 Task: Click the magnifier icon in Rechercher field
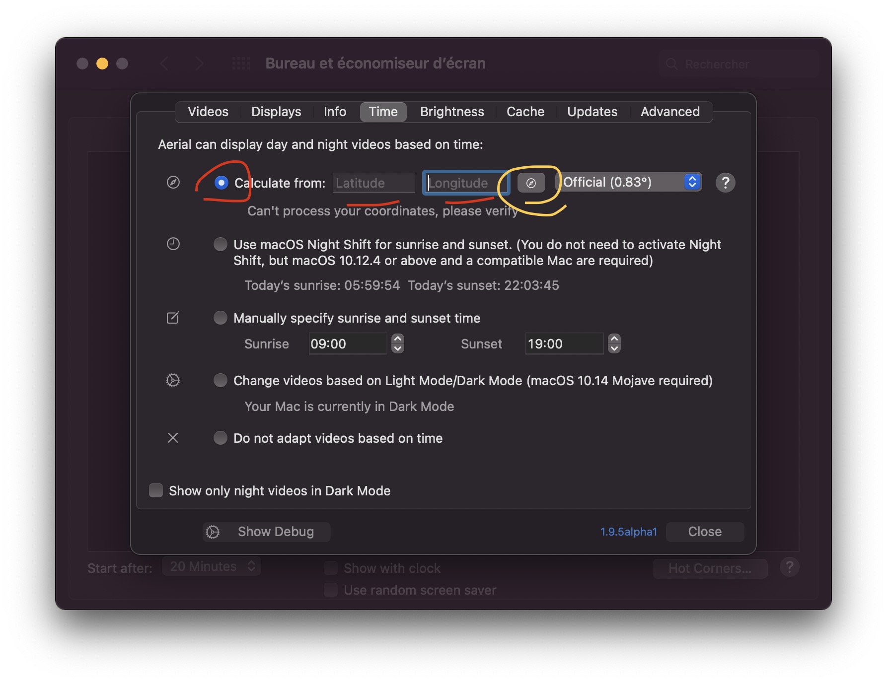(x=671, y=64)
